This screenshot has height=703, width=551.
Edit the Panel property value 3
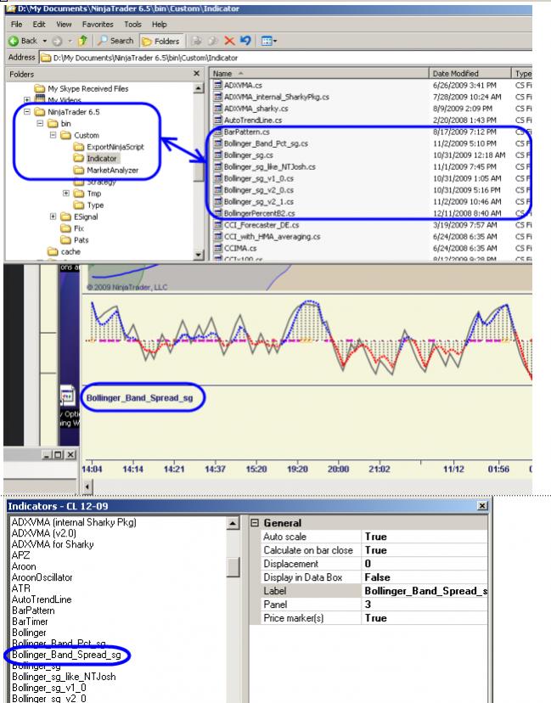(x=424, y=605)
